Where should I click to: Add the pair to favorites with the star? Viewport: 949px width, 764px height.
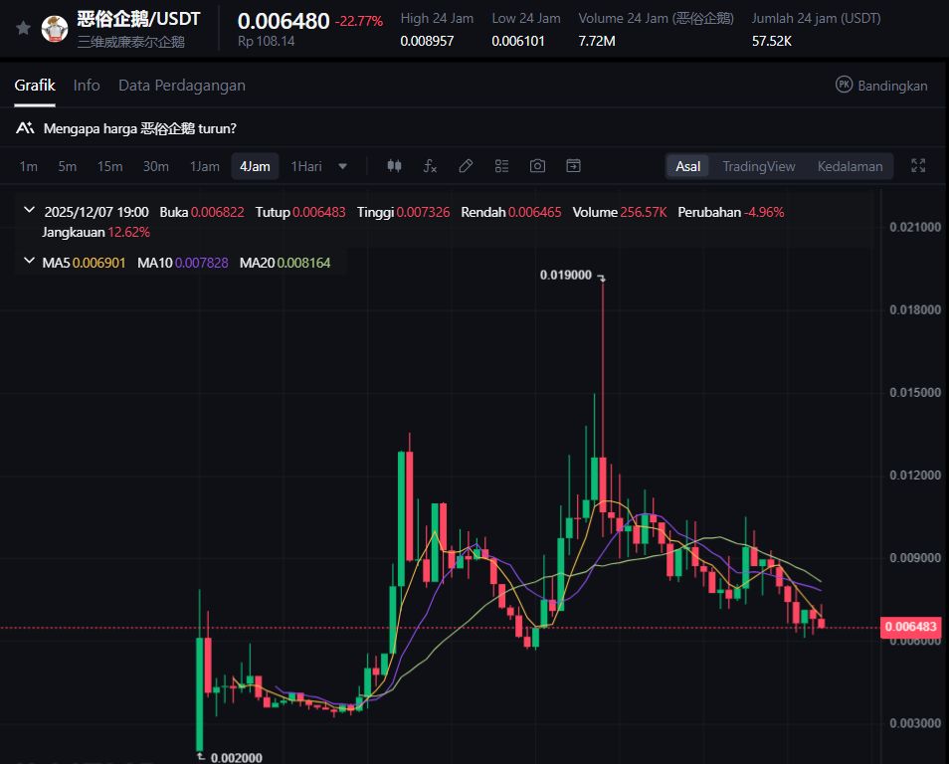(x=23, y=28)
